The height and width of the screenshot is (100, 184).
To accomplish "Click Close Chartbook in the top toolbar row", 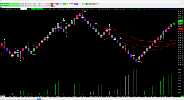I will coord(28,4).
